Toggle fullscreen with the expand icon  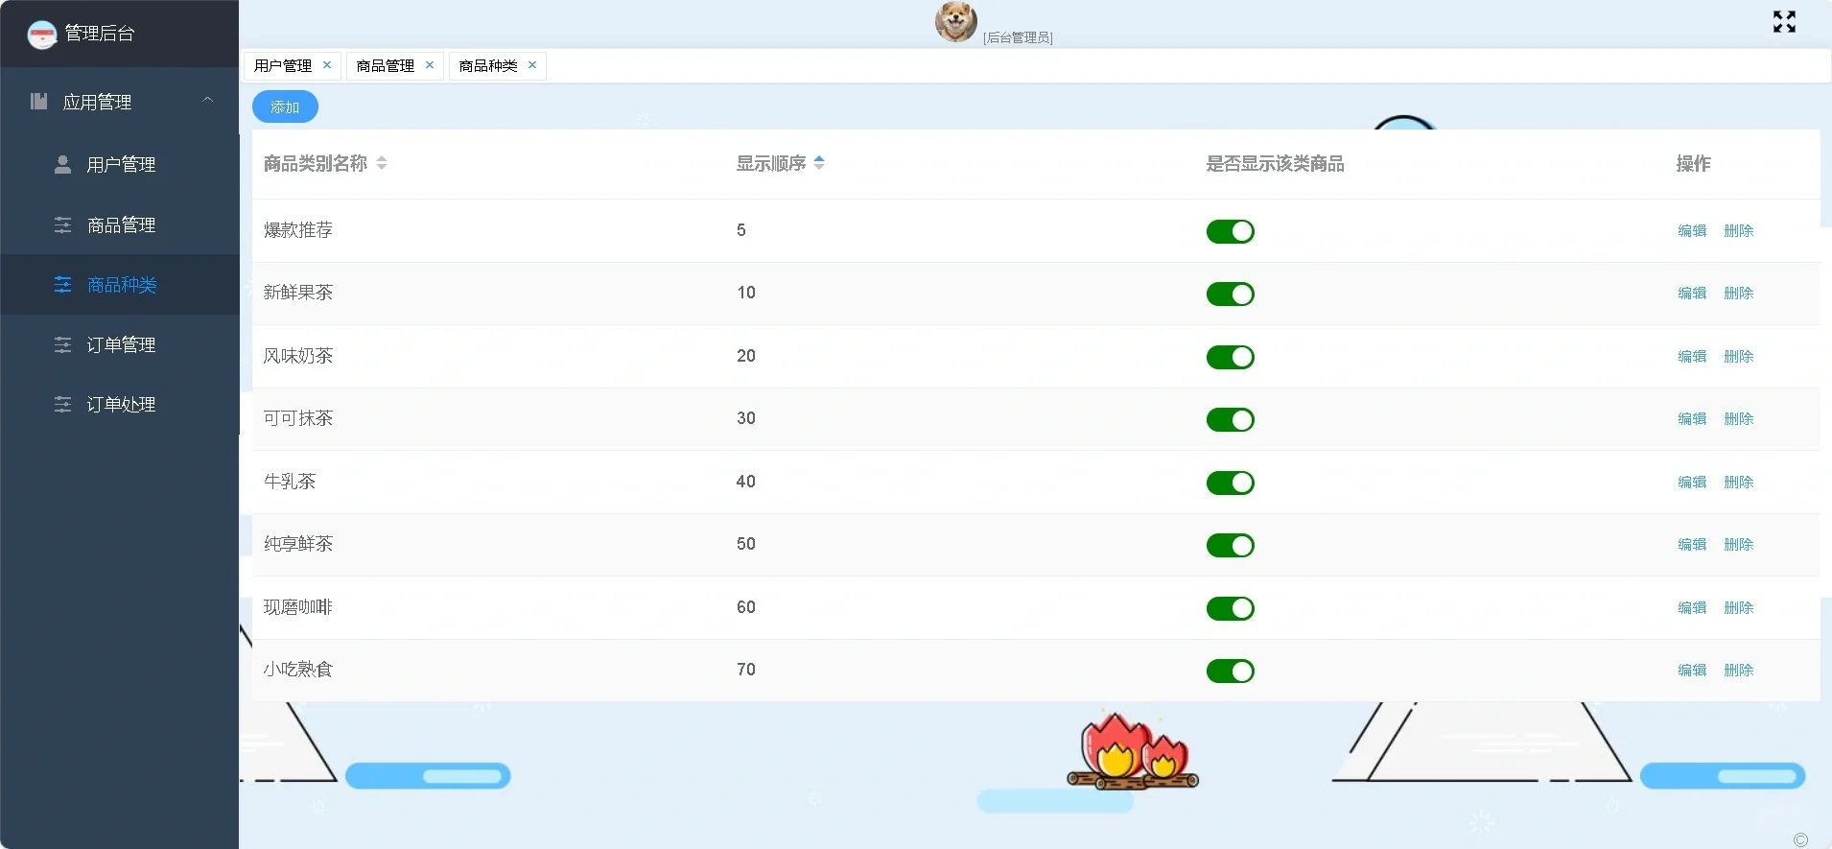[1784, 21]
